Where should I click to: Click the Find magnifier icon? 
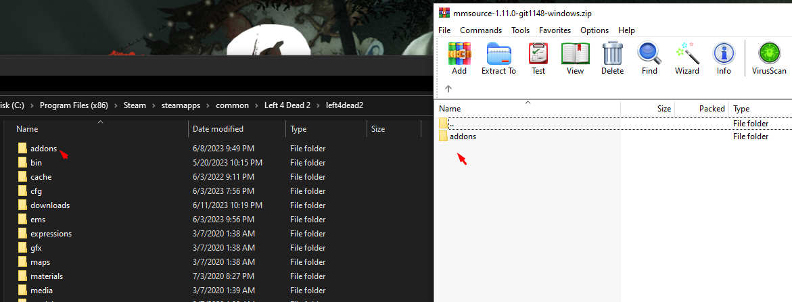649,53
